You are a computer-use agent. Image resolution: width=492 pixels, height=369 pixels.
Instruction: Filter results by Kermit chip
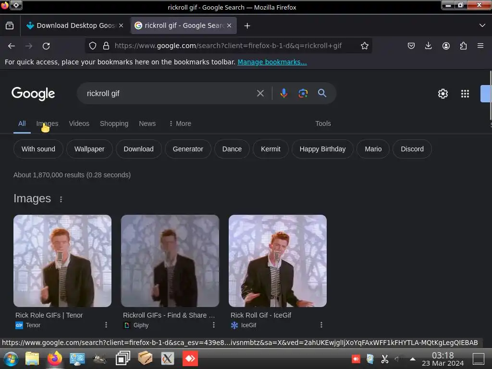(271, 149)
